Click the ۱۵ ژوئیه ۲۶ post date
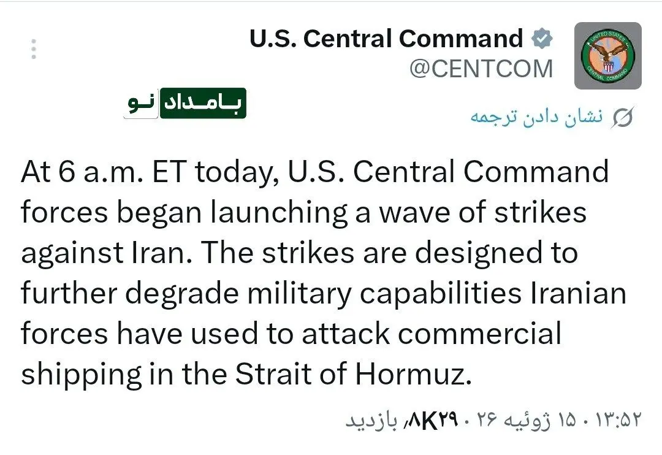 tap(527, 420)
